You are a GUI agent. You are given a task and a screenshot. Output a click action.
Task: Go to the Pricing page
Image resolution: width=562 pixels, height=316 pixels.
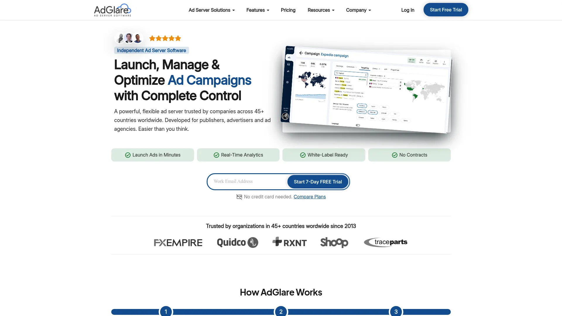click(288, 10)
